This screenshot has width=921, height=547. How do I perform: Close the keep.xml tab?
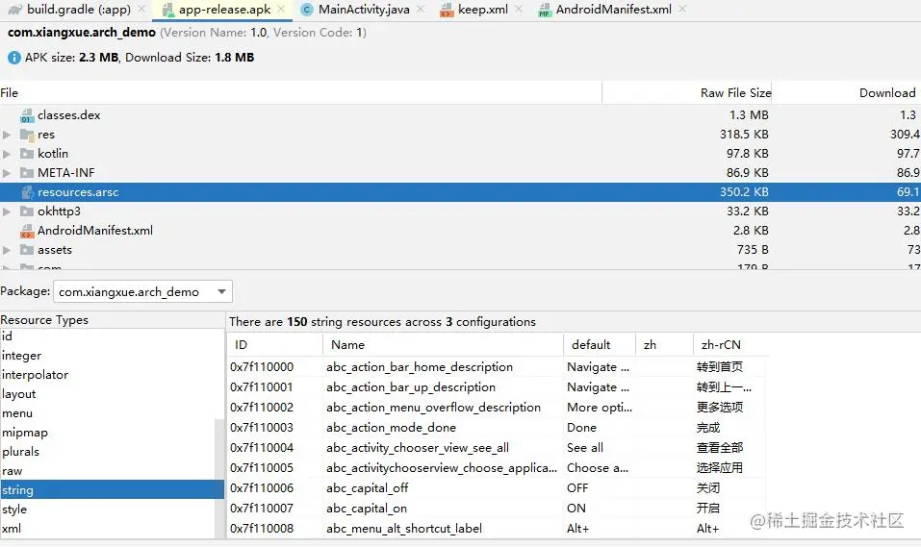point(519,10)
